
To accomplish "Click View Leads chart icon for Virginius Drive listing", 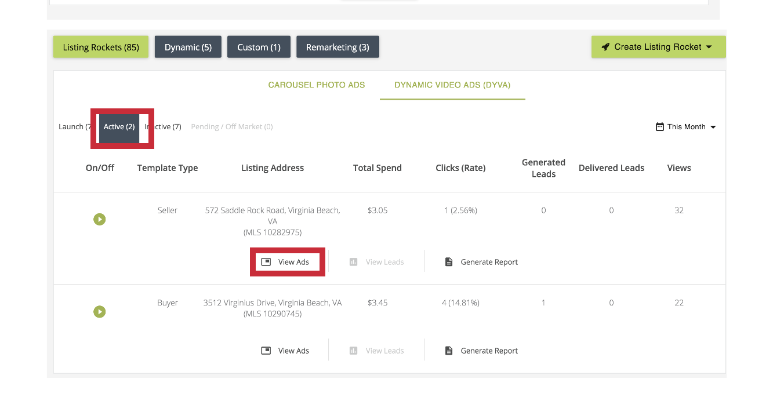I will click(354, 351).
